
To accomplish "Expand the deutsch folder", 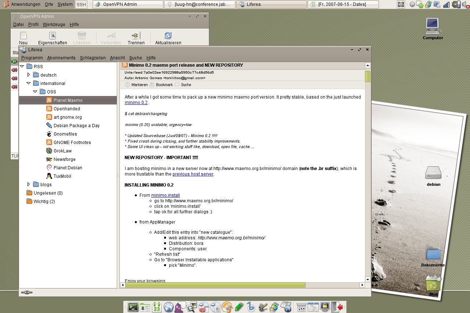I will click(x=29, y=75).
